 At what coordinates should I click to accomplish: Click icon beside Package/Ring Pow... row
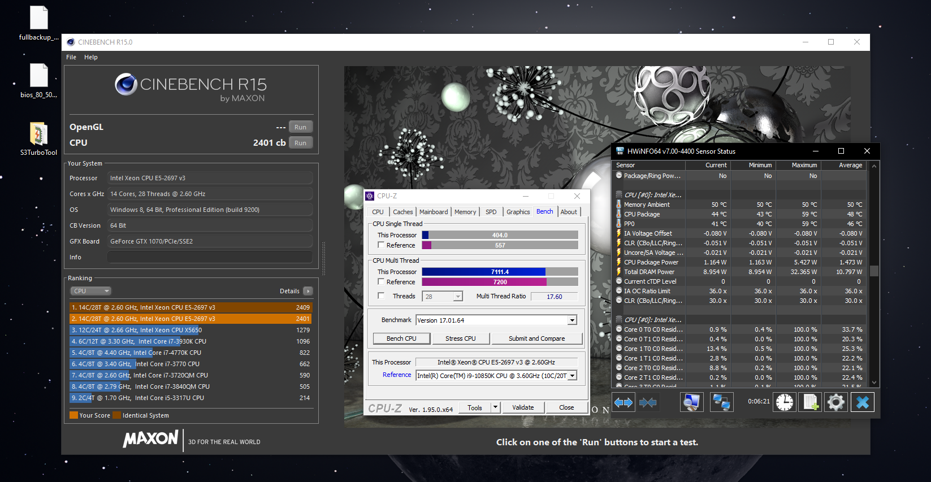619,176
